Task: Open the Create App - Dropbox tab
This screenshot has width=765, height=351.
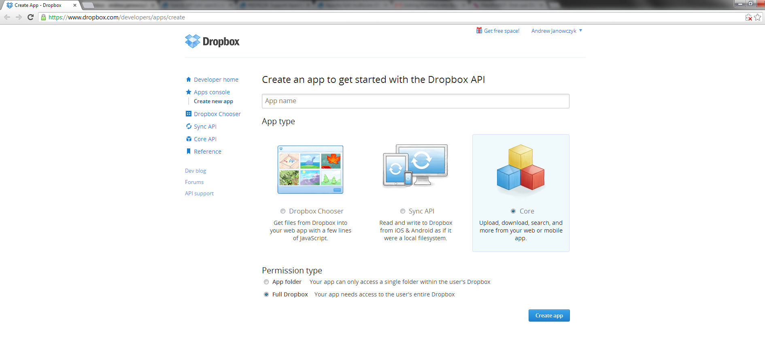Action: (x=38, y=5)
